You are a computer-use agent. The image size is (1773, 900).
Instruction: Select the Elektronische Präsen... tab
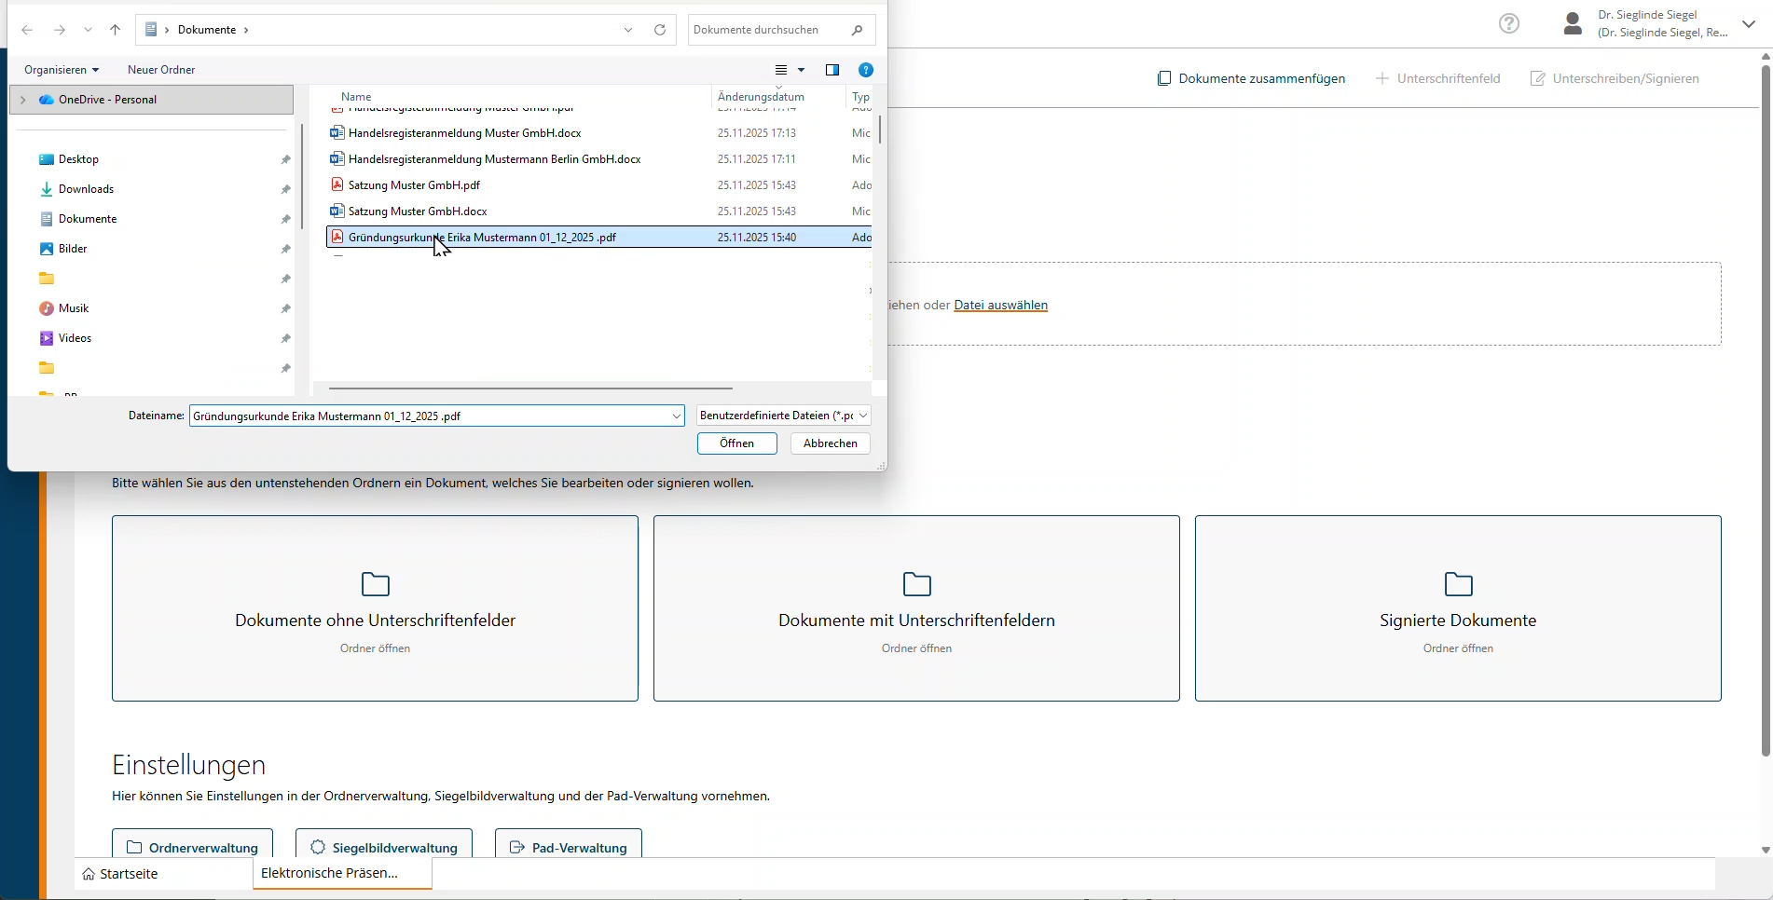(330, 873)
